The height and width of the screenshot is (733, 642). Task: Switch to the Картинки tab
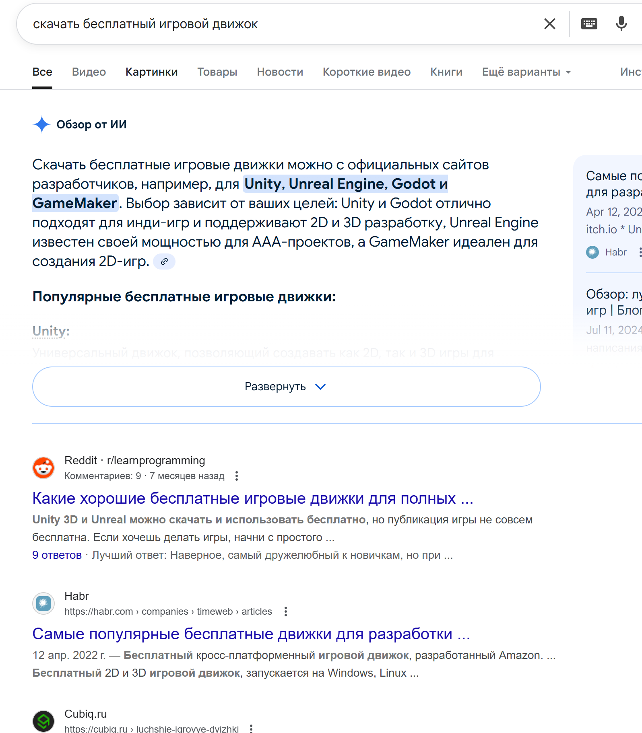coord(152,72)
